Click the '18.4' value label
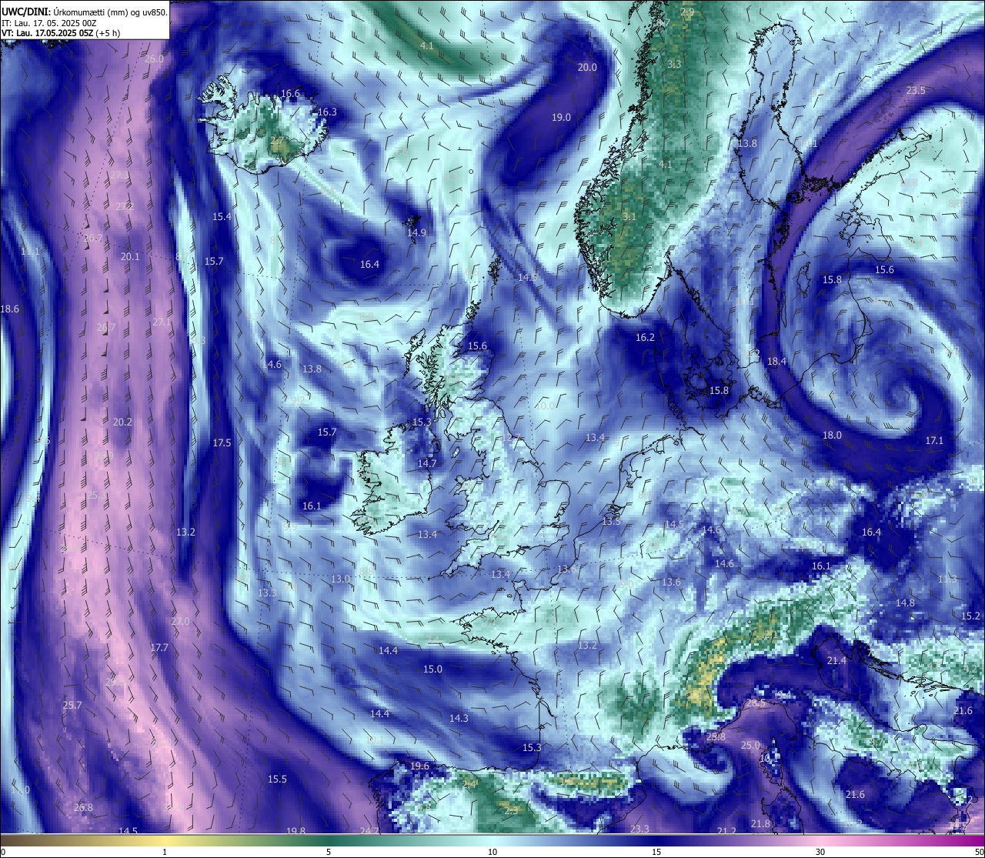Screen dimensions: 985x858 point(776,362)
